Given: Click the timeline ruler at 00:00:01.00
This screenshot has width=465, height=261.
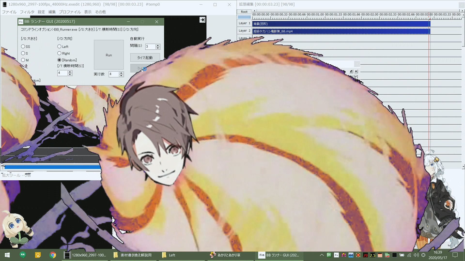Looking at the screenshot, I should tap(315, 14).
